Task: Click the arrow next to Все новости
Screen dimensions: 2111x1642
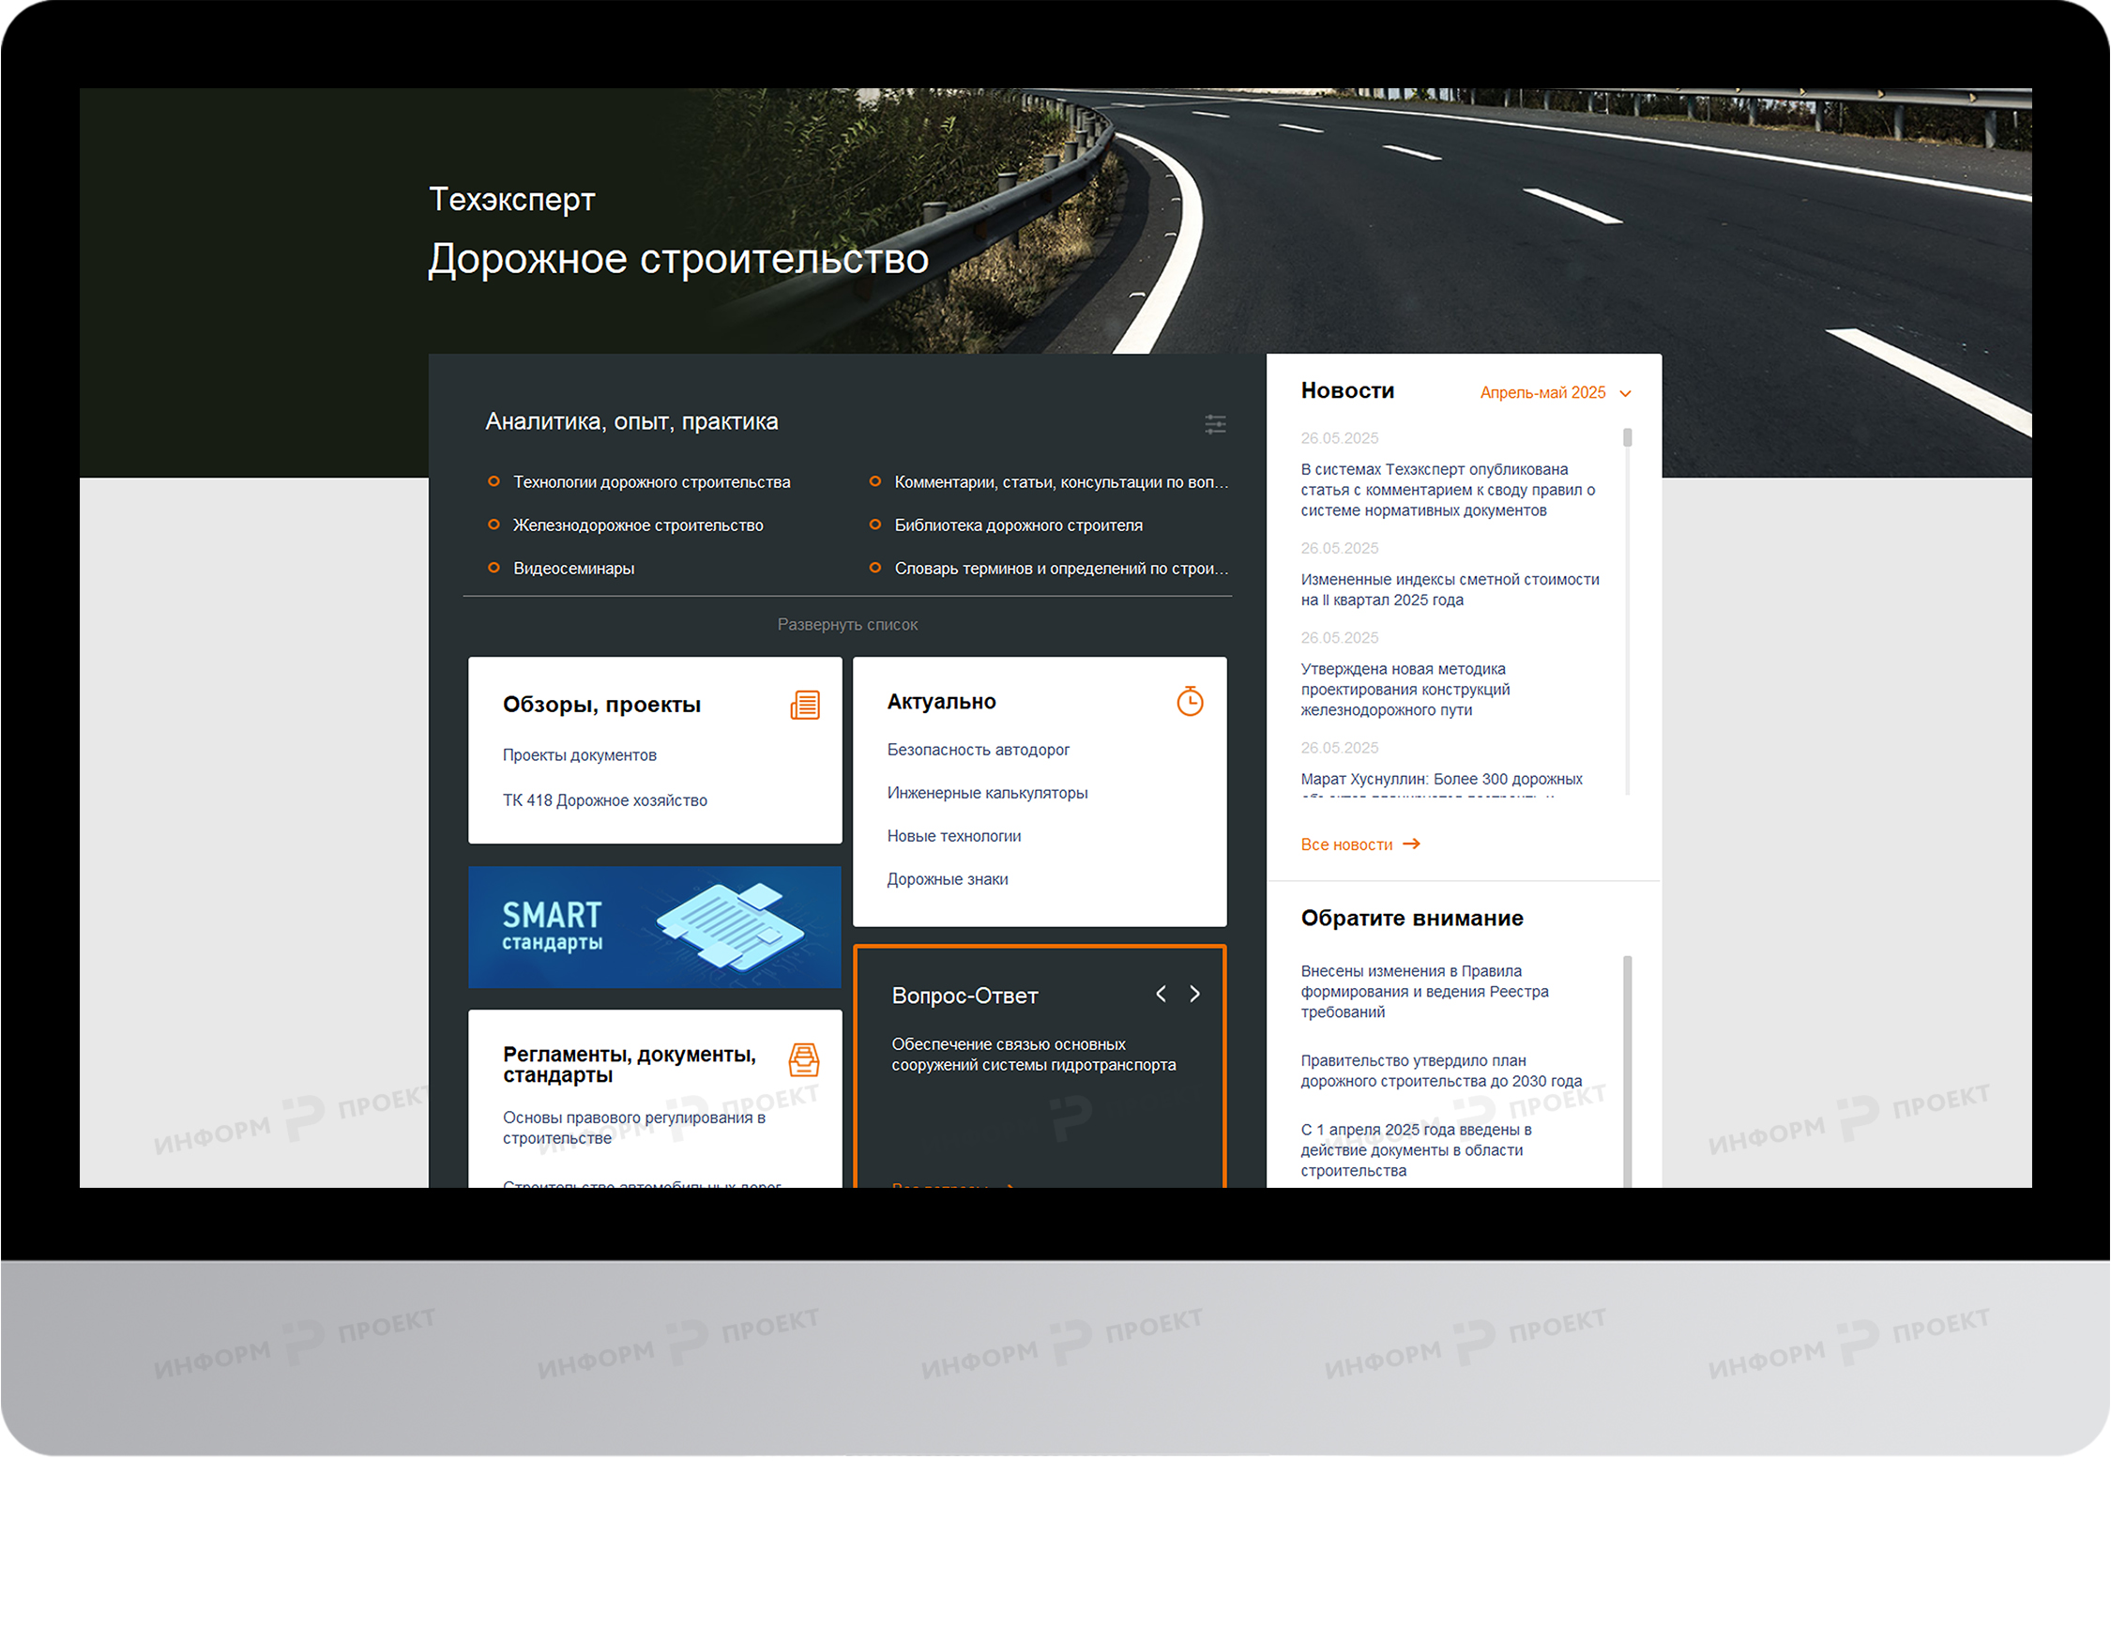Action: [x=1412, y=844]
